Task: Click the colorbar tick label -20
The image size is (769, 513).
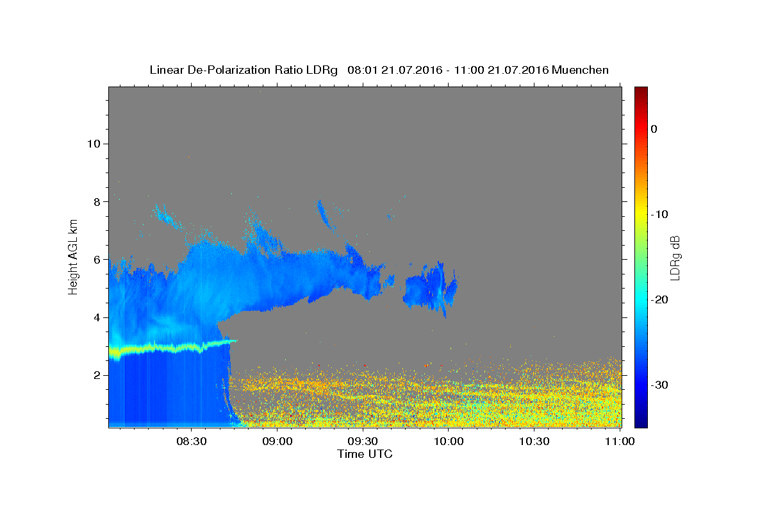Action: click(659, 299)
